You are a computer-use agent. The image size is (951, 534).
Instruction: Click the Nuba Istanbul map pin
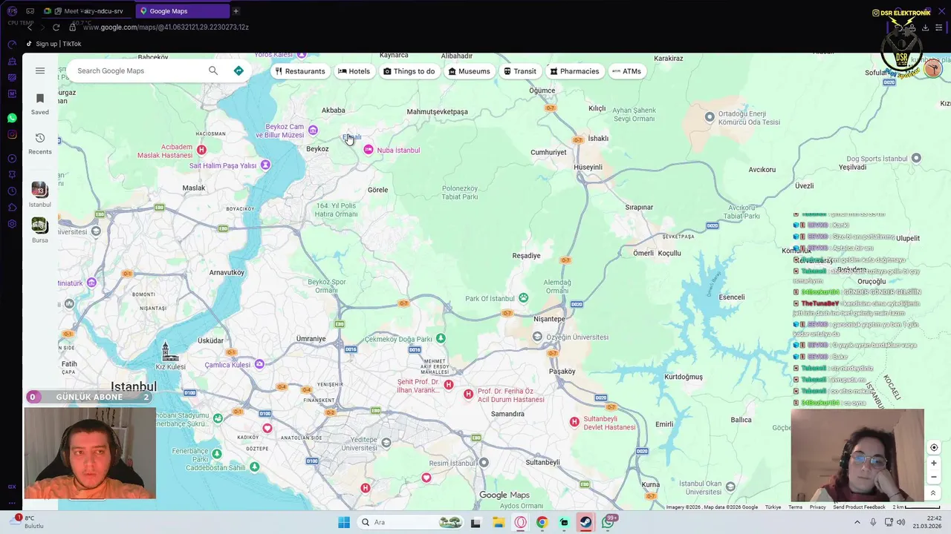coord(369,150)
